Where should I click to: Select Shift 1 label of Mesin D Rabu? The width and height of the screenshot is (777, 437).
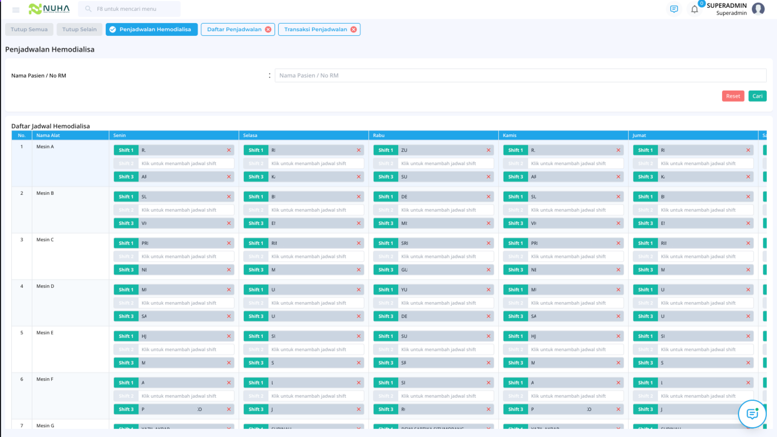386,290
